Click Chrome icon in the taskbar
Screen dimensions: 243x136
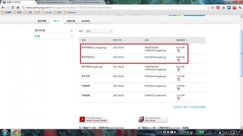click(x=16, y=133)
